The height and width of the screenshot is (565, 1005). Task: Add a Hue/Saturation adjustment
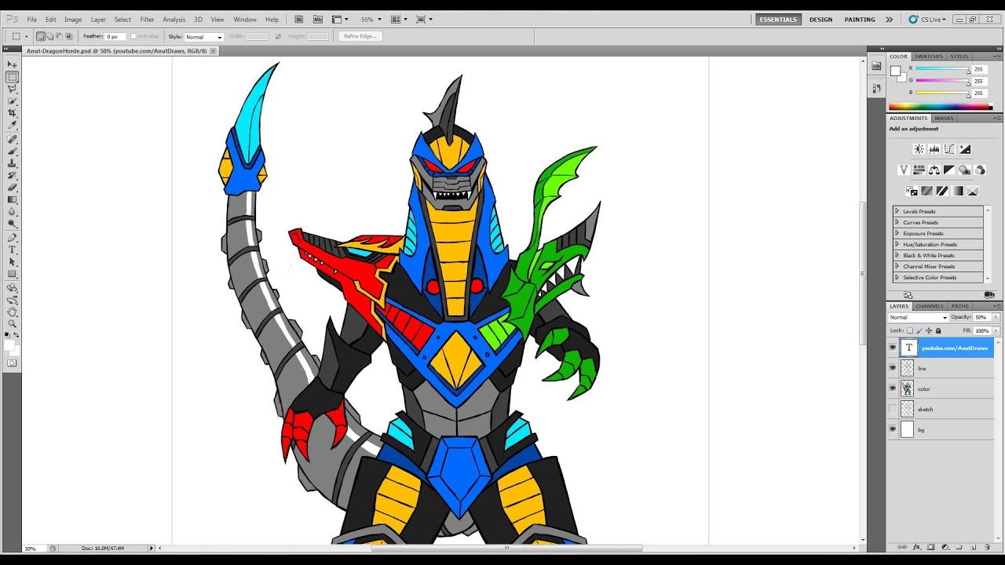coord(919,169)
